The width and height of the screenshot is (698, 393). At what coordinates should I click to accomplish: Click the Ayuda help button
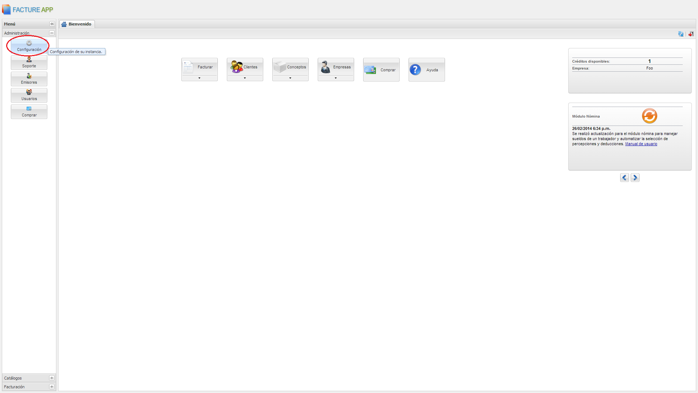click(426, 70)
